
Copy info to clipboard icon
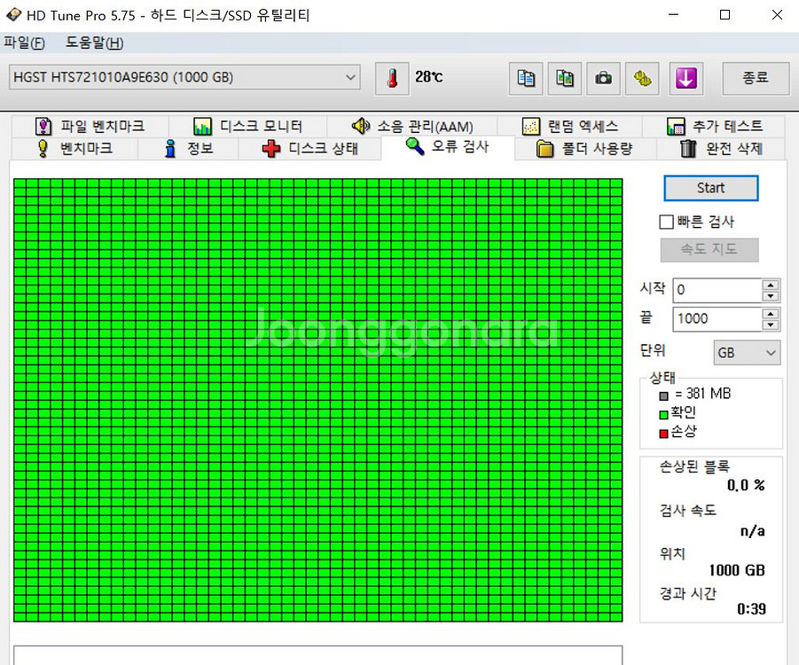(526, 79)
